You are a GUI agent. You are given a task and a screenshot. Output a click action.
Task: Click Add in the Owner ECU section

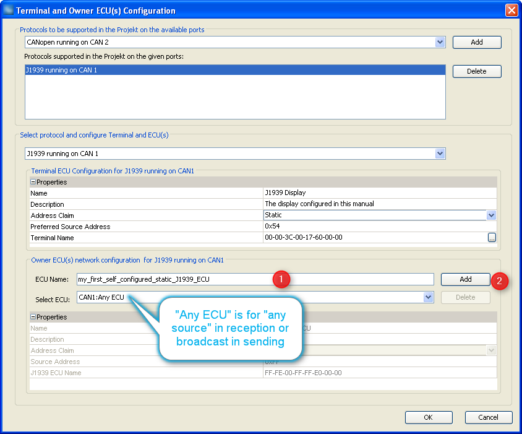(465, 279)
